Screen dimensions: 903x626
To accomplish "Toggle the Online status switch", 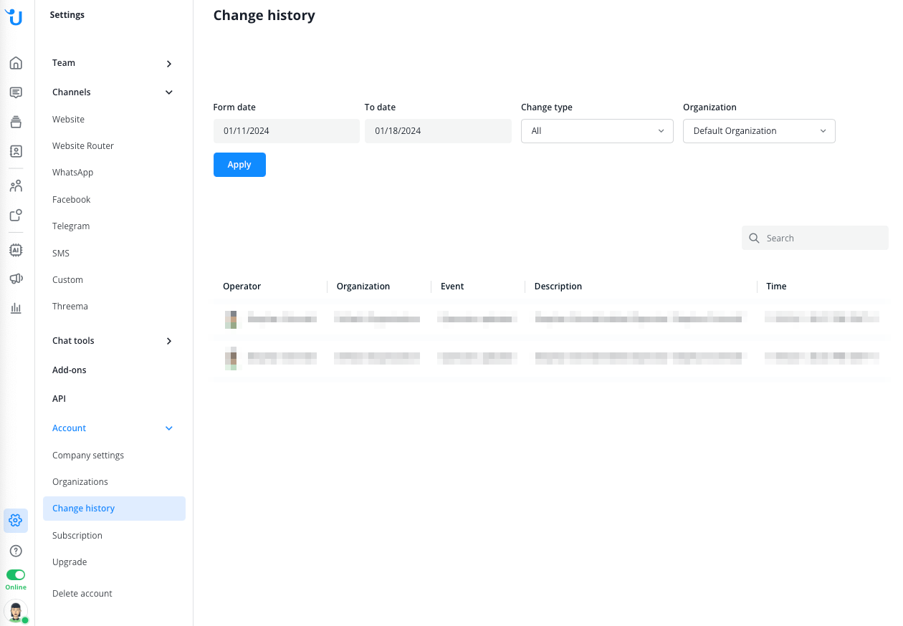I will tap(16, 574).
